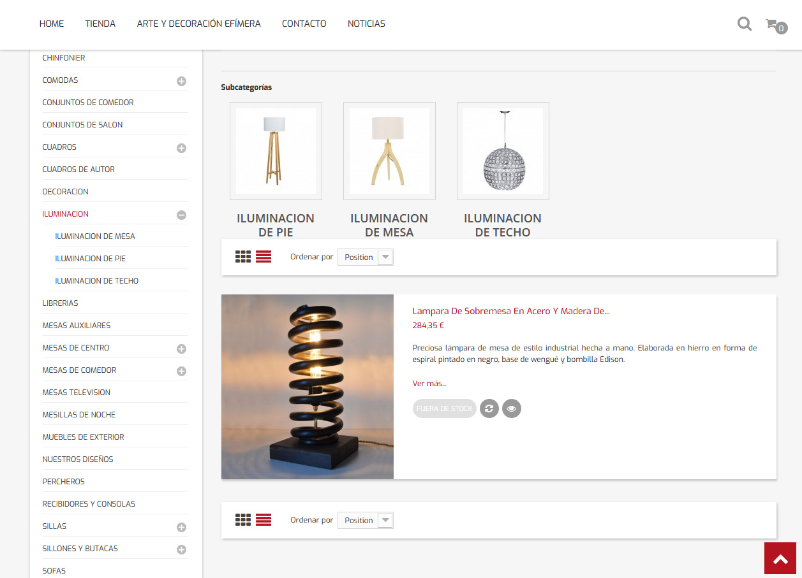Open ILUMINACION DE MESA subcategory title

pos(389,225)
